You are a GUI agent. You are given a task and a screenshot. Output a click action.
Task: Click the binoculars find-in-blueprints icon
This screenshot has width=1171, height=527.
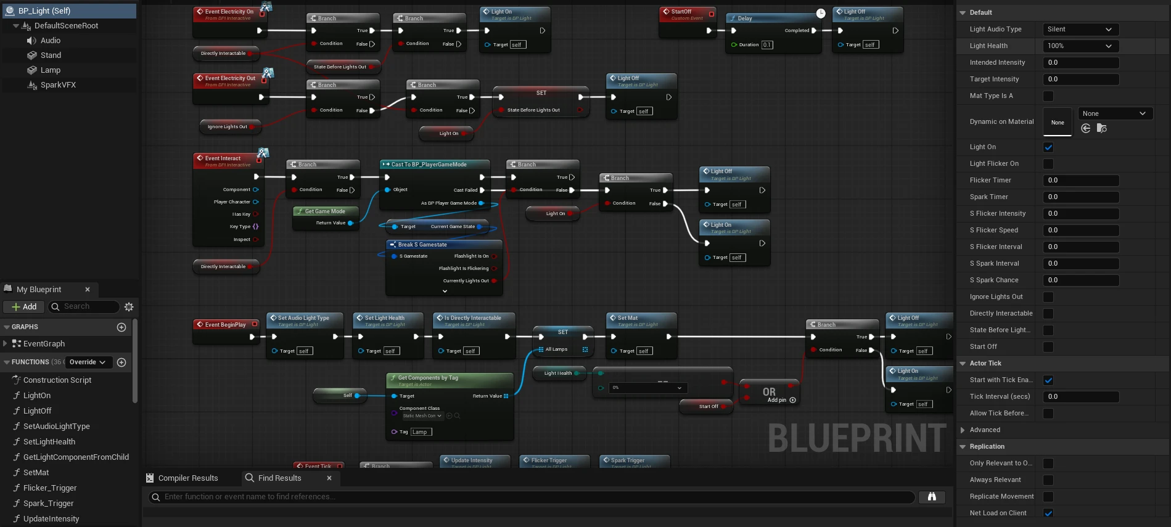point(932,497)
